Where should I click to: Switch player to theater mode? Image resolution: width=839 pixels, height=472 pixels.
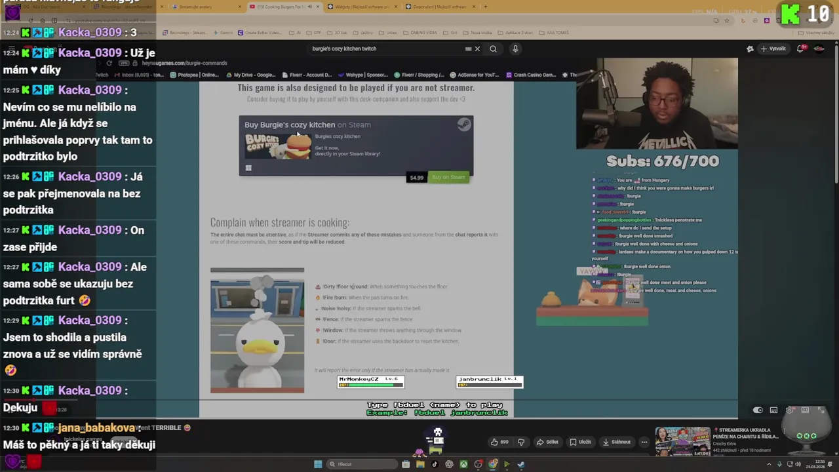pyautogui.click(x=805, y=410)
